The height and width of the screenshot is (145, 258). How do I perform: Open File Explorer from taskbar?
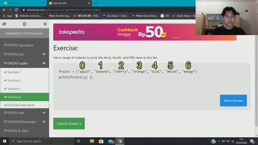click(x=92, y=141)
